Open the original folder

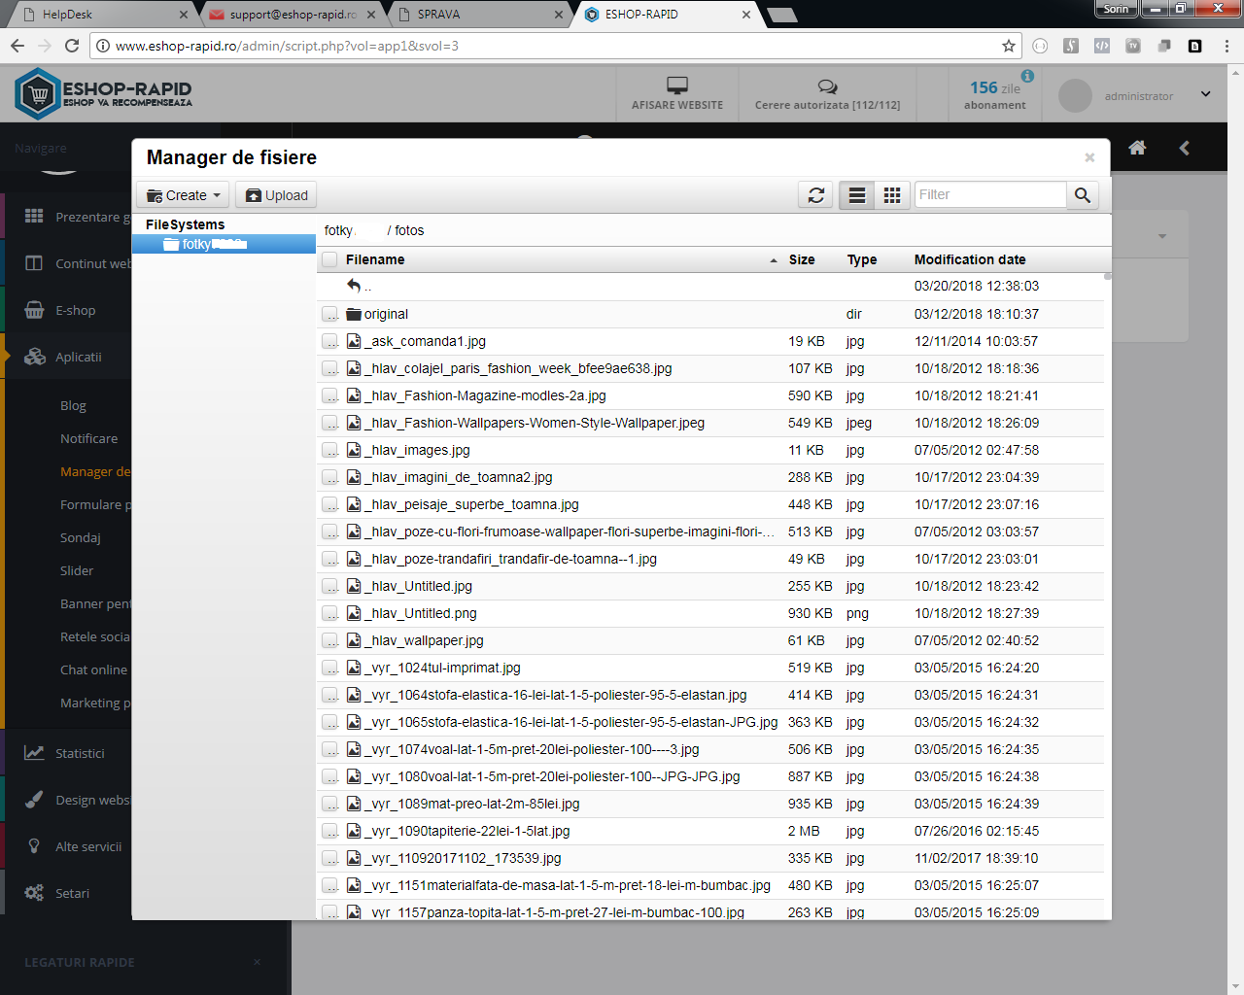point(386,314)
